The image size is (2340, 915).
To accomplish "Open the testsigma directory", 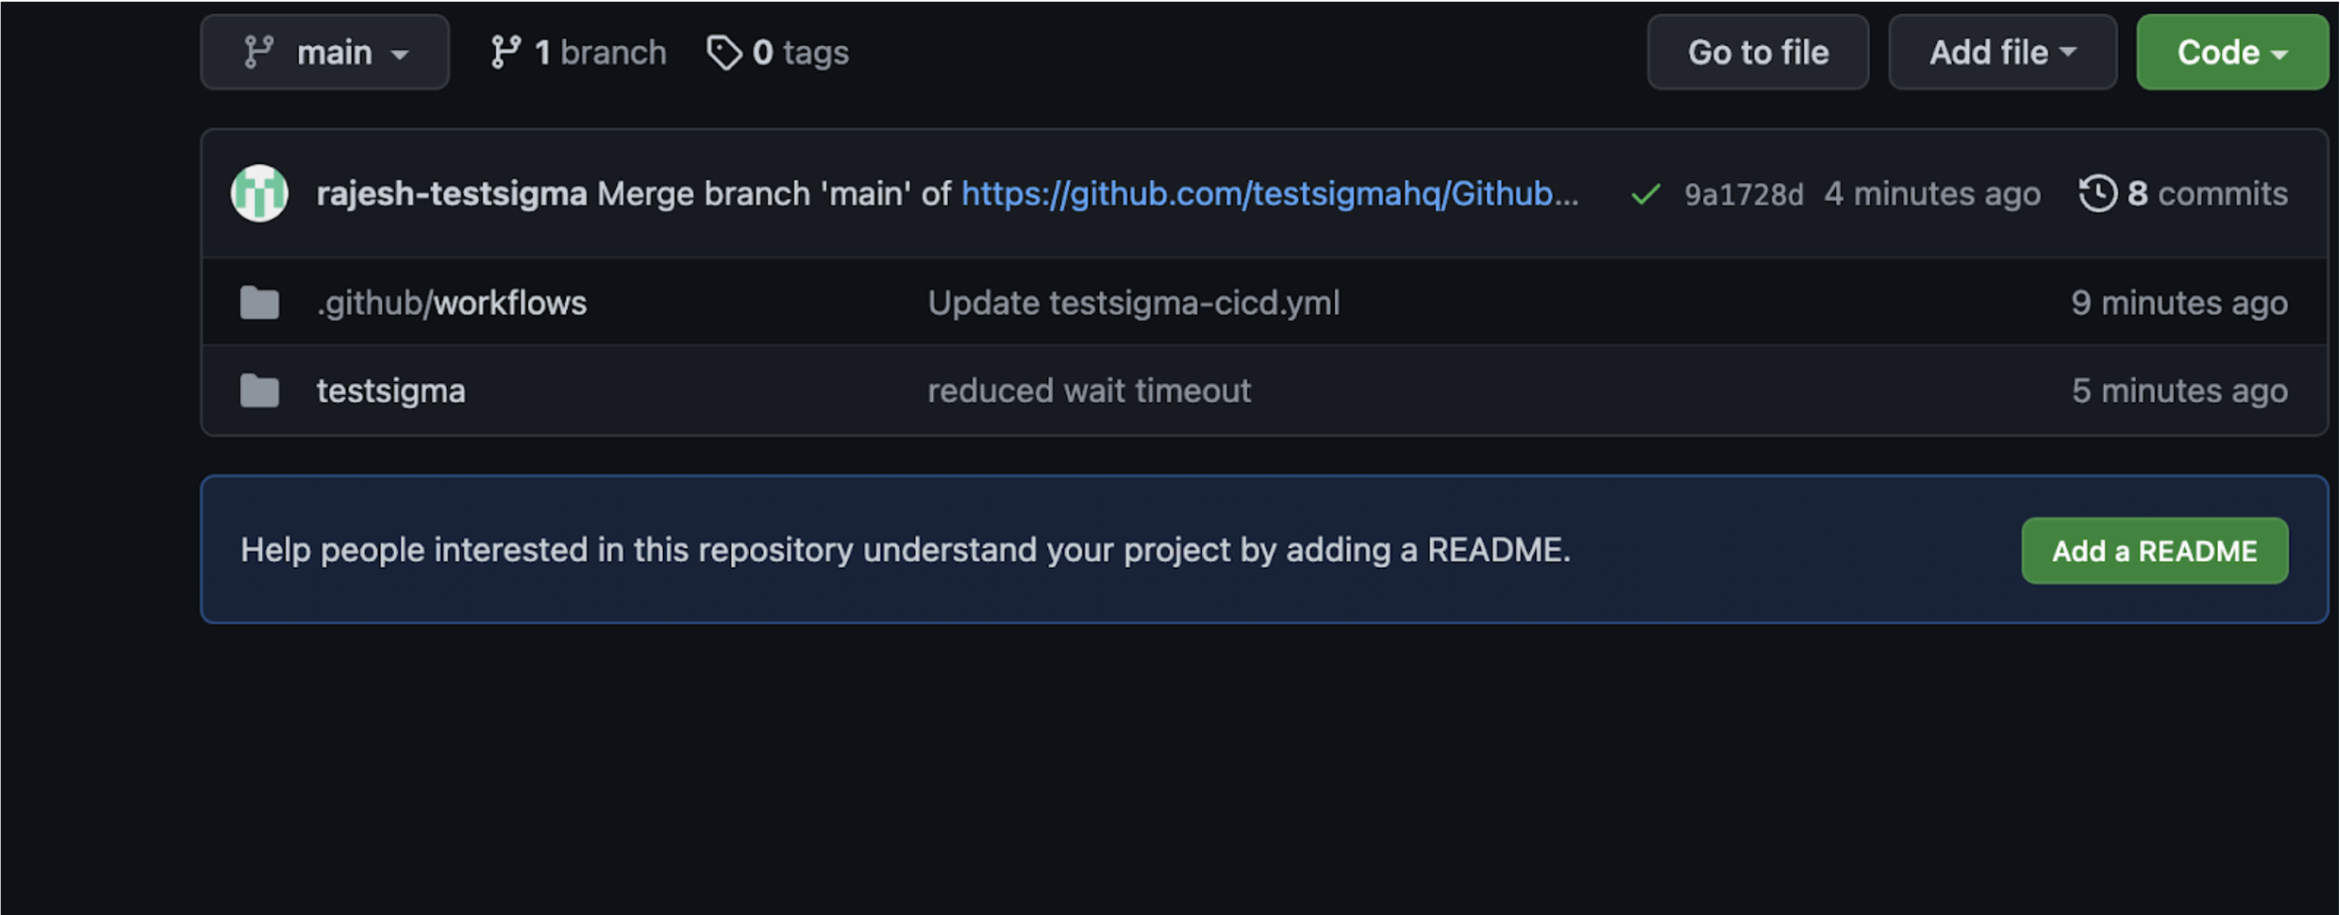I will tap(390, 389).
